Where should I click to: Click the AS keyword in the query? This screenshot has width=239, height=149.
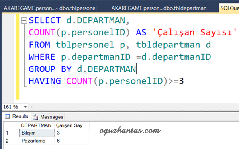pos(141,32)
